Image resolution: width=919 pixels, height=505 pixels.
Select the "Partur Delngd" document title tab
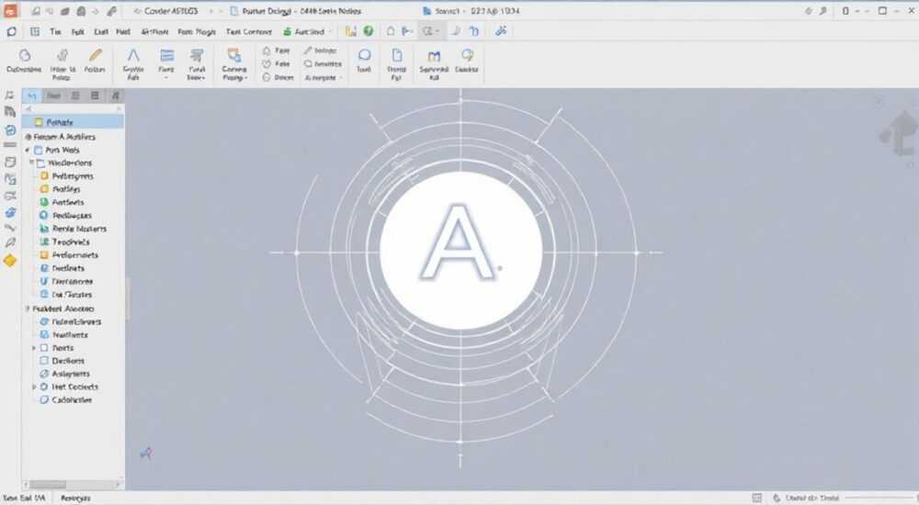click(296, 11)
